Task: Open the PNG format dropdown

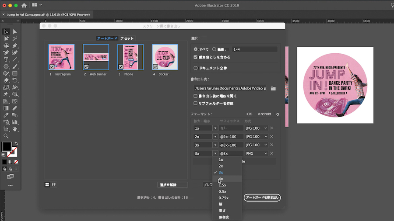Action: coord(256,153)
